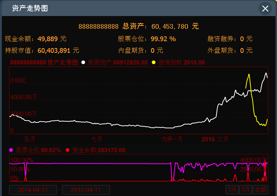The image size is (277, 196).
Task: Click the 2015 marker on the time axis
Action: 208,139
